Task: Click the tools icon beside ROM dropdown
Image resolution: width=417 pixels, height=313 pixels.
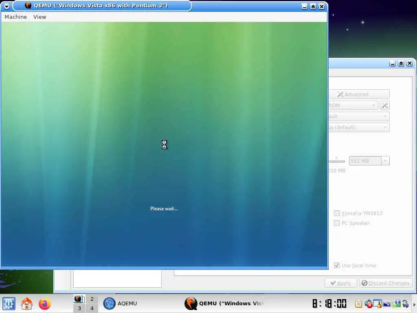Action: (384, 106)
